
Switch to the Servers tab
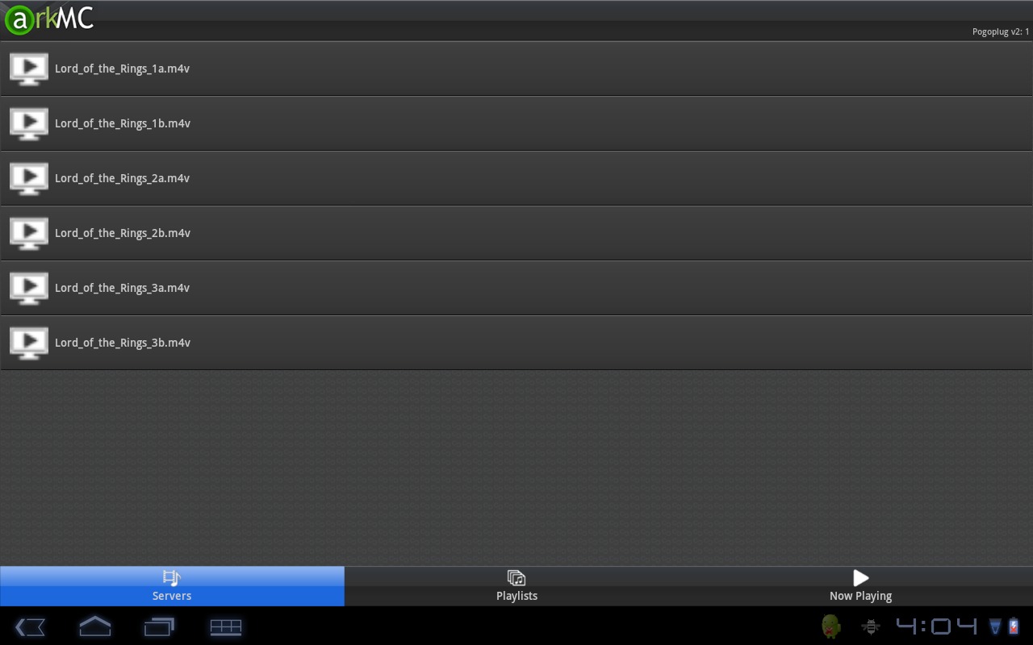[172, 586]
